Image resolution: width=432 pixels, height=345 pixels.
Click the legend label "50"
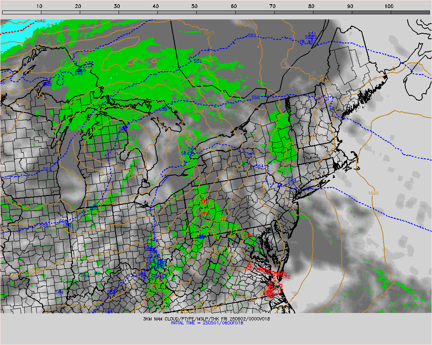pyautogui.click(x=195, y=6)
